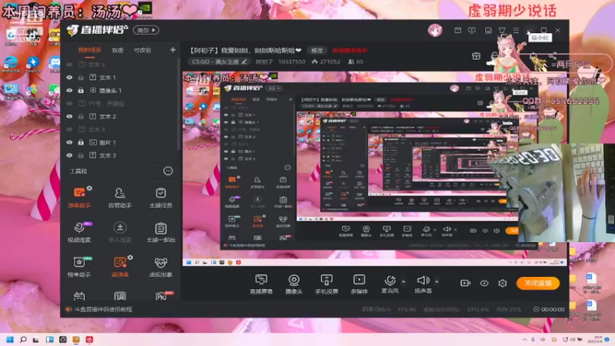The width and height of the screenshot is (615, 346).
Task: Add 多媒体 multimedia source
Action: pos(359,284)
